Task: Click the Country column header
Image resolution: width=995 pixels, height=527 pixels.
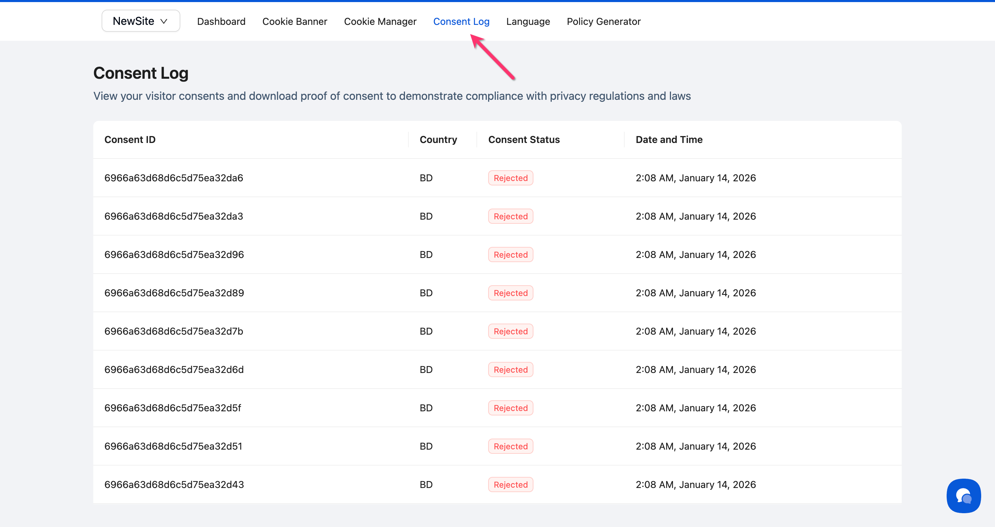Action: click(438, 140)
